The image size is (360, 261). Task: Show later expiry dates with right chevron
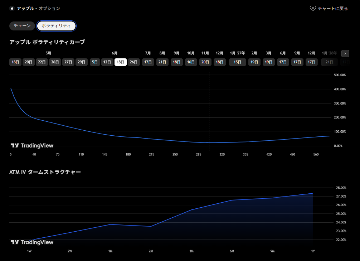click(345, 54)
